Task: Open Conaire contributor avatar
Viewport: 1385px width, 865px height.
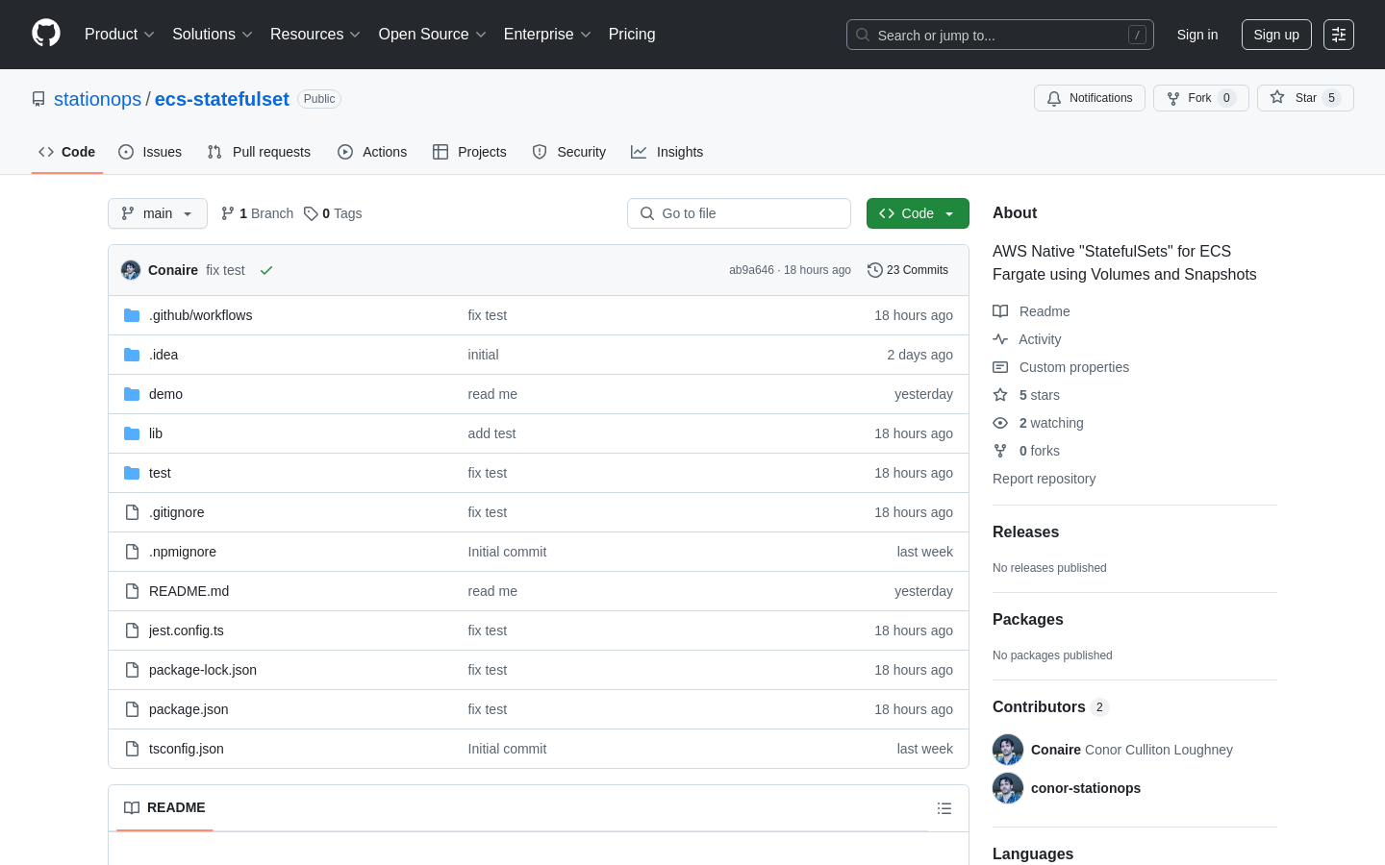Action: click(x=1008, y=750)
